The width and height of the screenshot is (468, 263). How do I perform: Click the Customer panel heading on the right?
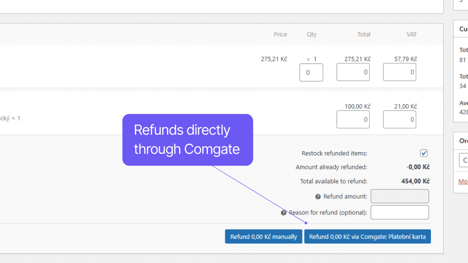(x=462, y=28)
